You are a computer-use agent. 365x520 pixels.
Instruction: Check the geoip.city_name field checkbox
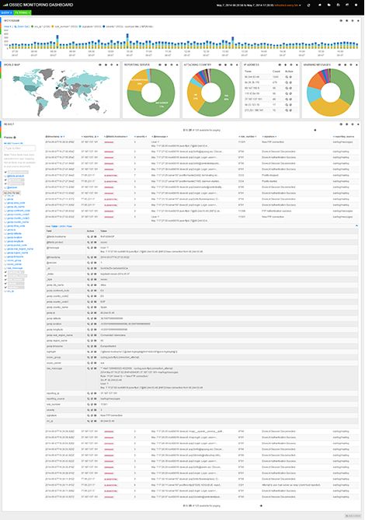click(5, 207)
